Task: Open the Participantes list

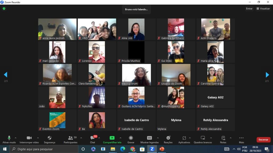Action: 70,138
